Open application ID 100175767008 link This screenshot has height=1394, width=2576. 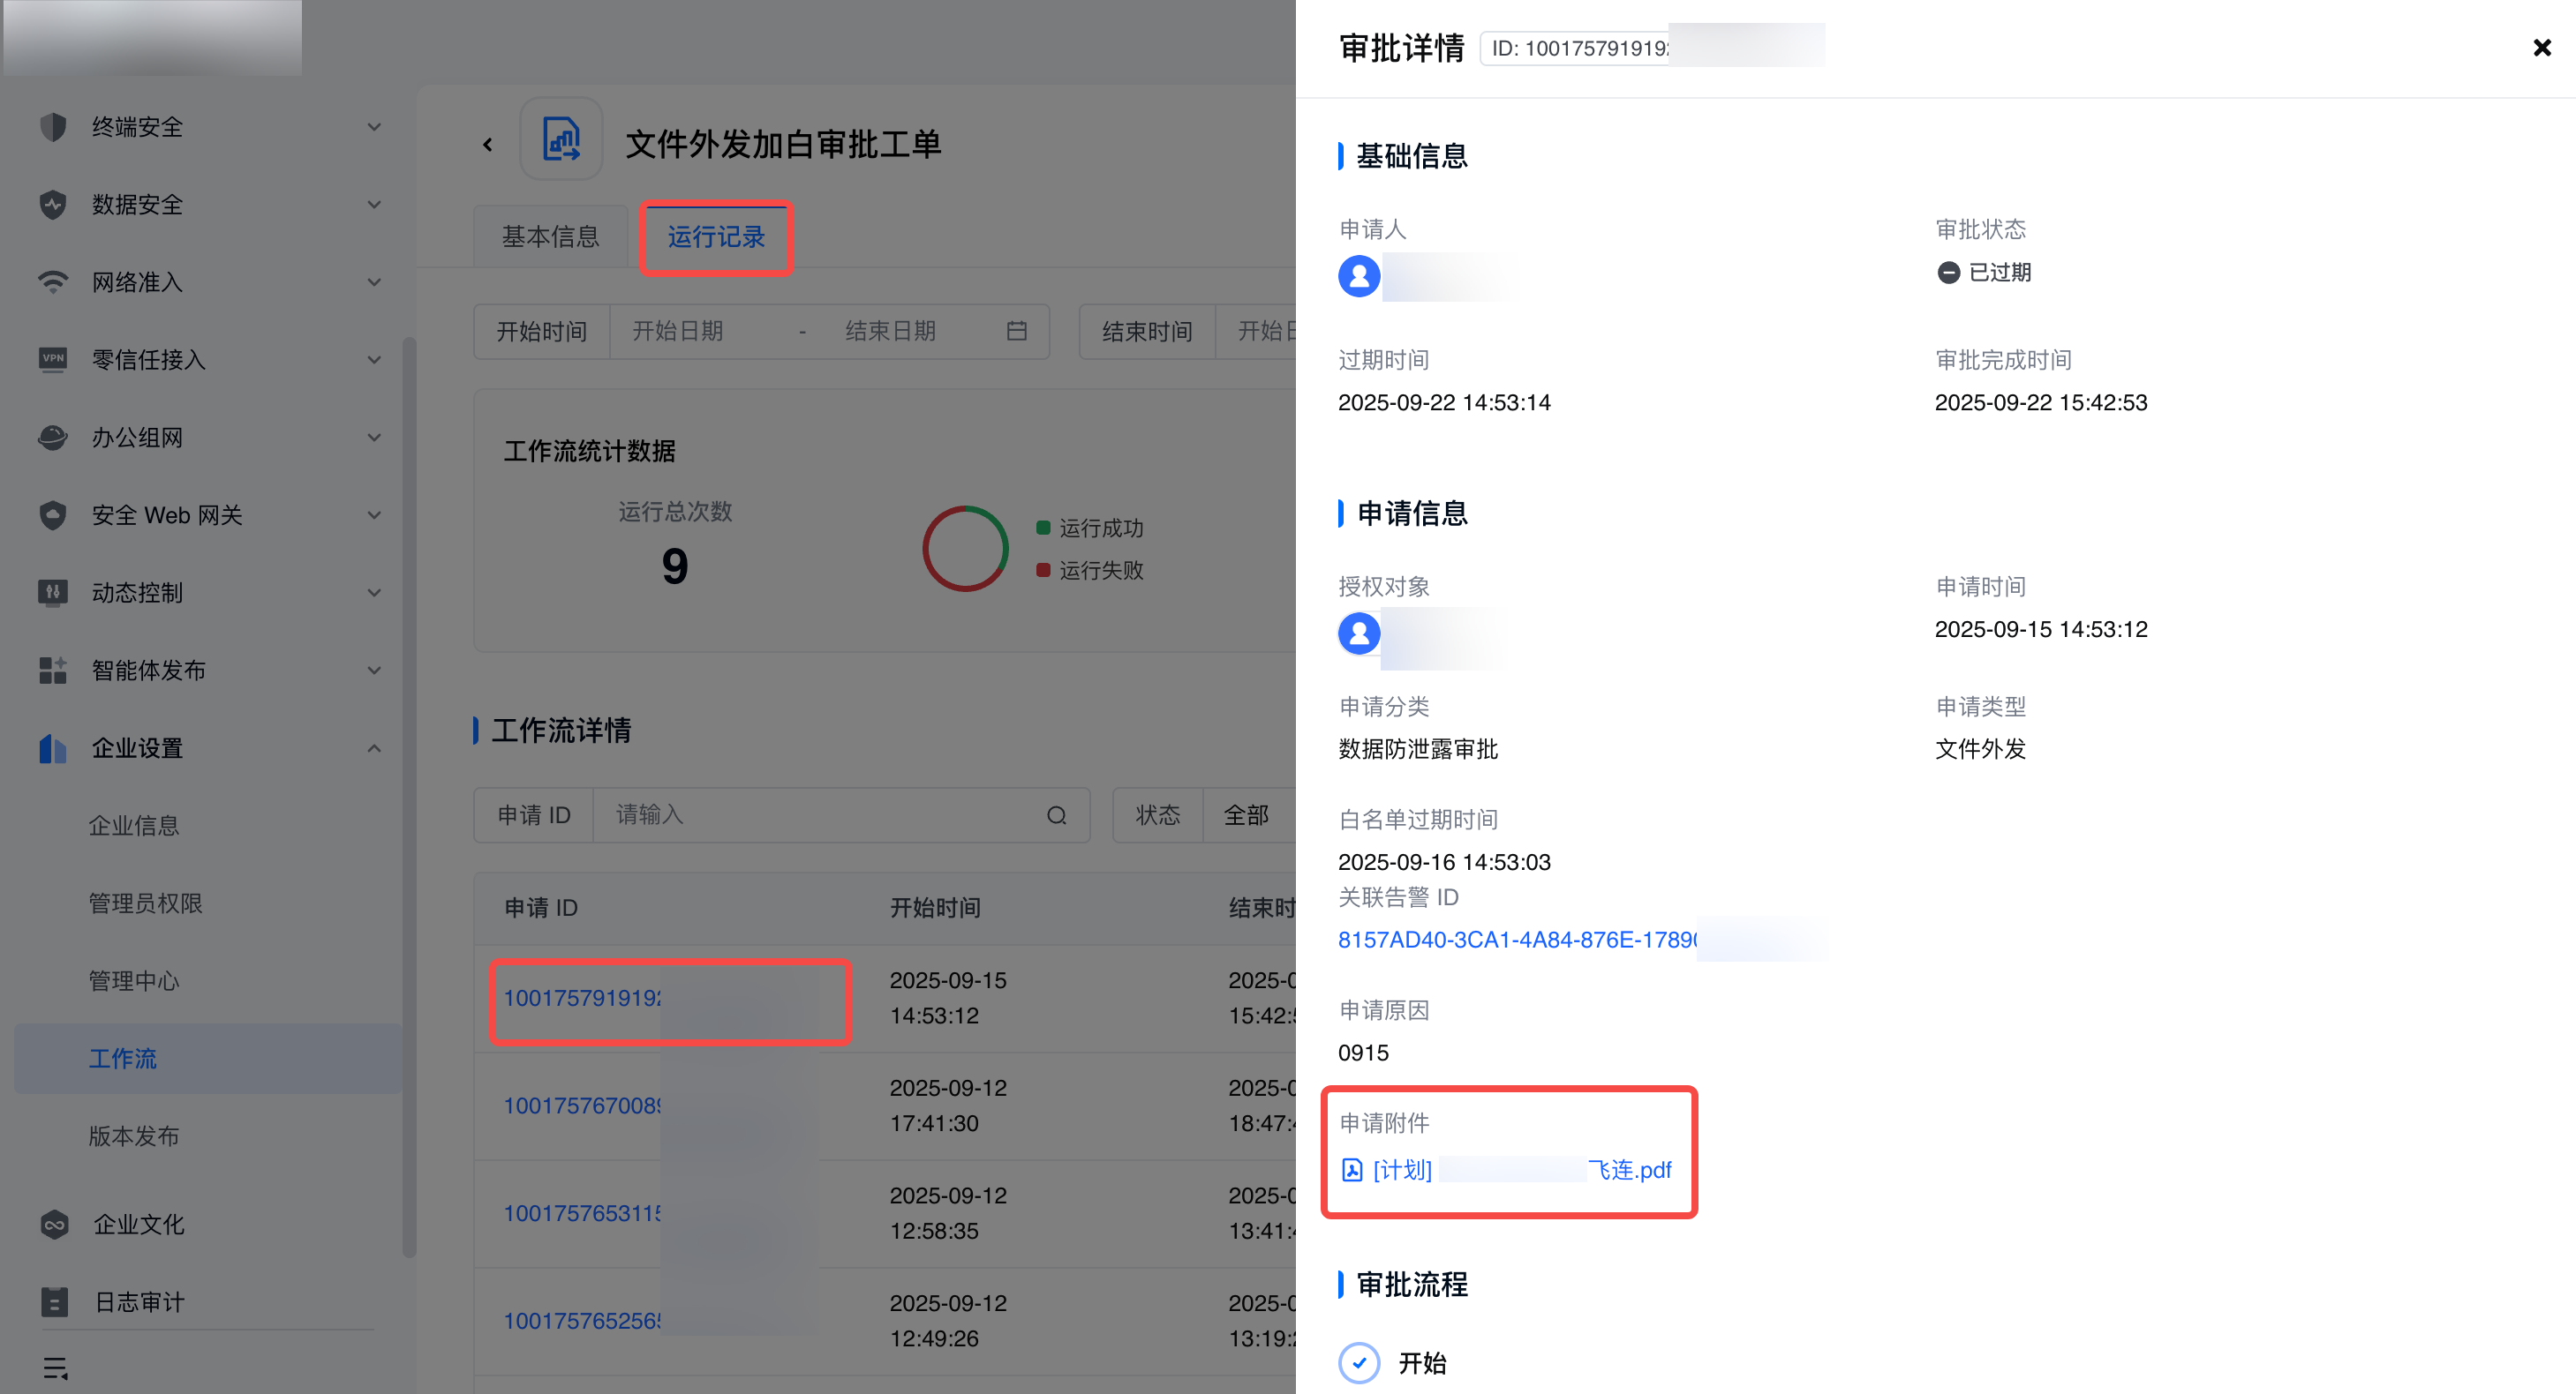(x=582, y=1106)
